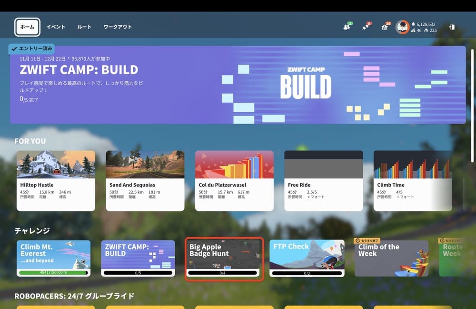Choose the Sand And Sequoias route card
This screenshot has height=309, width=476.
click(x=145, y=181)
